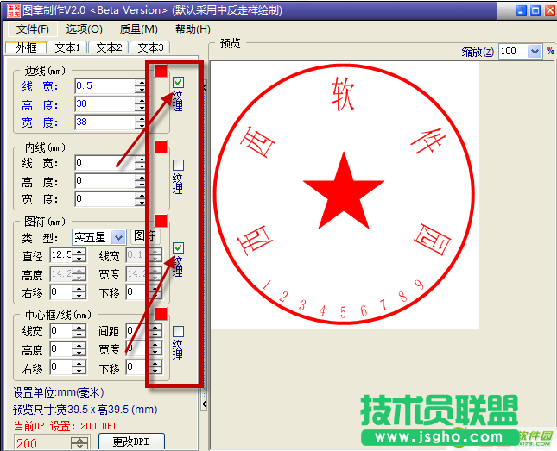The image size is (557, 451).
Task: Click the 中心框 线宽 input field
Action: click(60, 331)
